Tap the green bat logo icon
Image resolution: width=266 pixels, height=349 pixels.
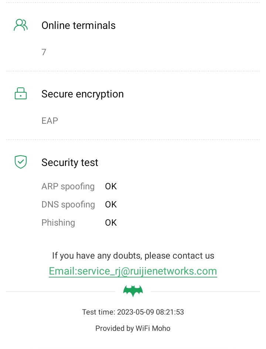[133, 291]
